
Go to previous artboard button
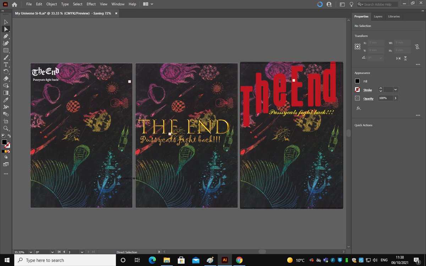point(64,252)
